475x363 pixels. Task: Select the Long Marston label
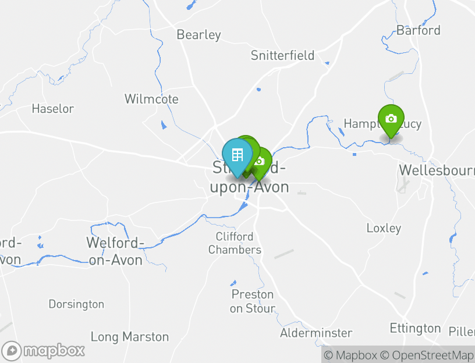[x=130, y=337]
